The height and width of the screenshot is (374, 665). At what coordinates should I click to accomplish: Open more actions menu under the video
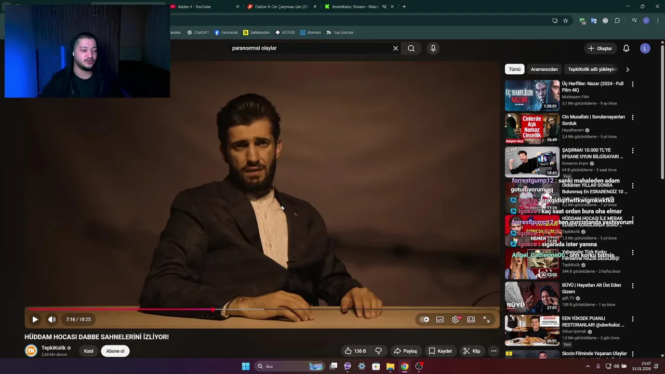pos(494,351)
